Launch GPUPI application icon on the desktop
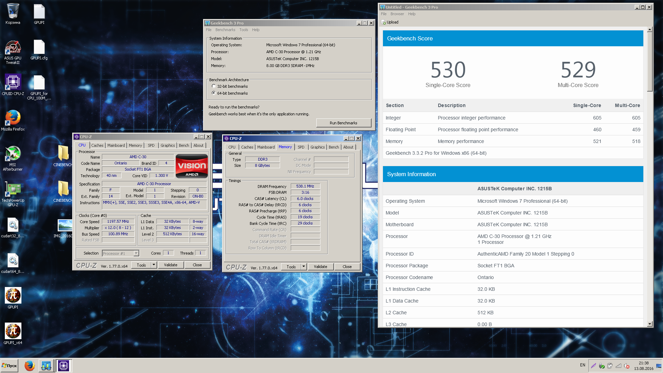The height and width of the screenshot is (373, 663). tap(13, 298)
